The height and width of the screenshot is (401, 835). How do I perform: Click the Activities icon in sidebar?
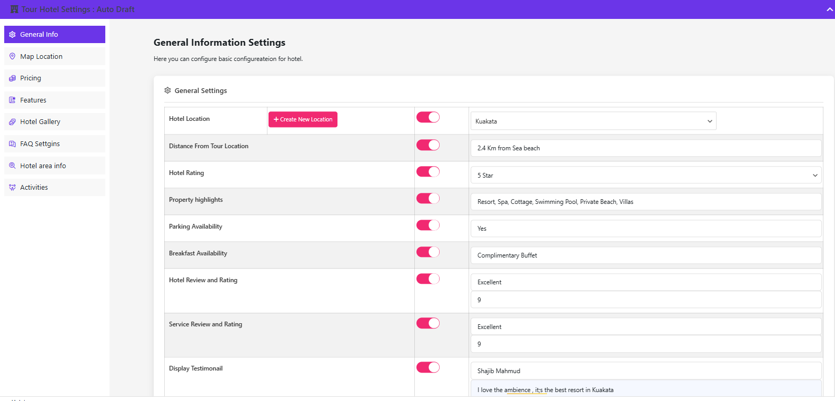click(x=13, y=188)
